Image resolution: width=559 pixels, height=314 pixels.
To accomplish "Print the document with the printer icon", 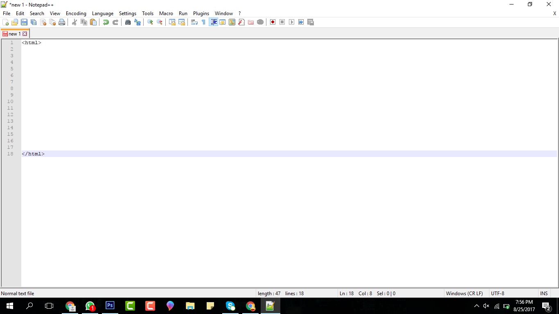I will click(62, 22).
